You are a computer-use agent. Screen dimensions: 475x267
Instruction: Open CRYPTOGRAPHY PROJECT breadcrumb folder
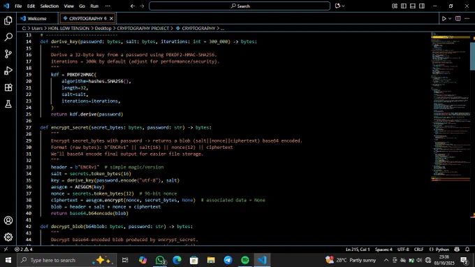pyautogui.click(x=142, y=28)
